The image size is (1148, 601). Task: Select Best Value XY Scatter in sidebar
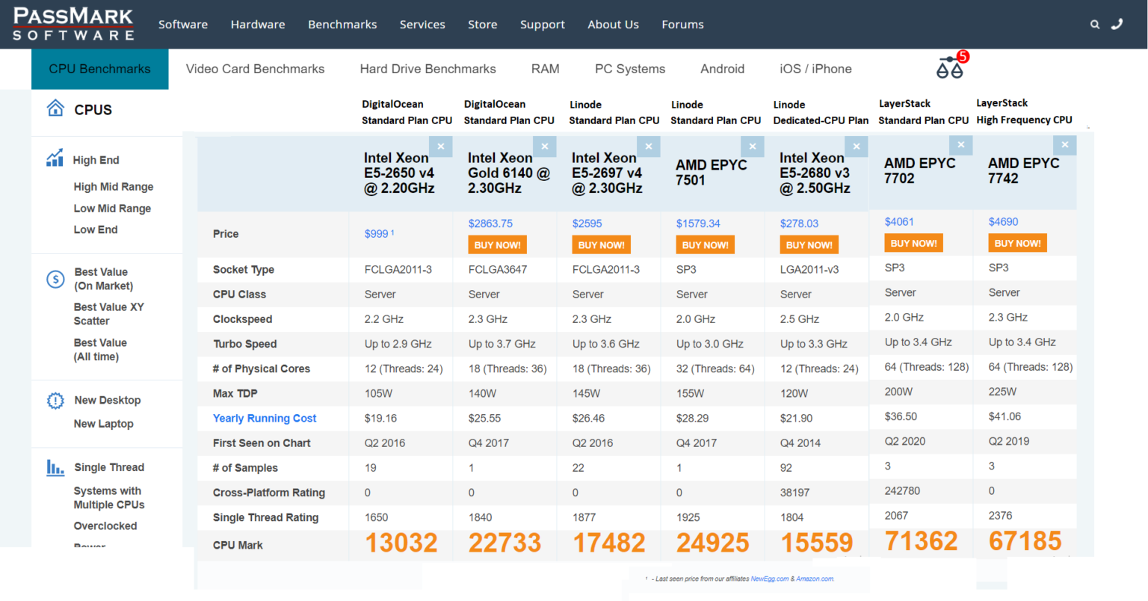(108, 314)
